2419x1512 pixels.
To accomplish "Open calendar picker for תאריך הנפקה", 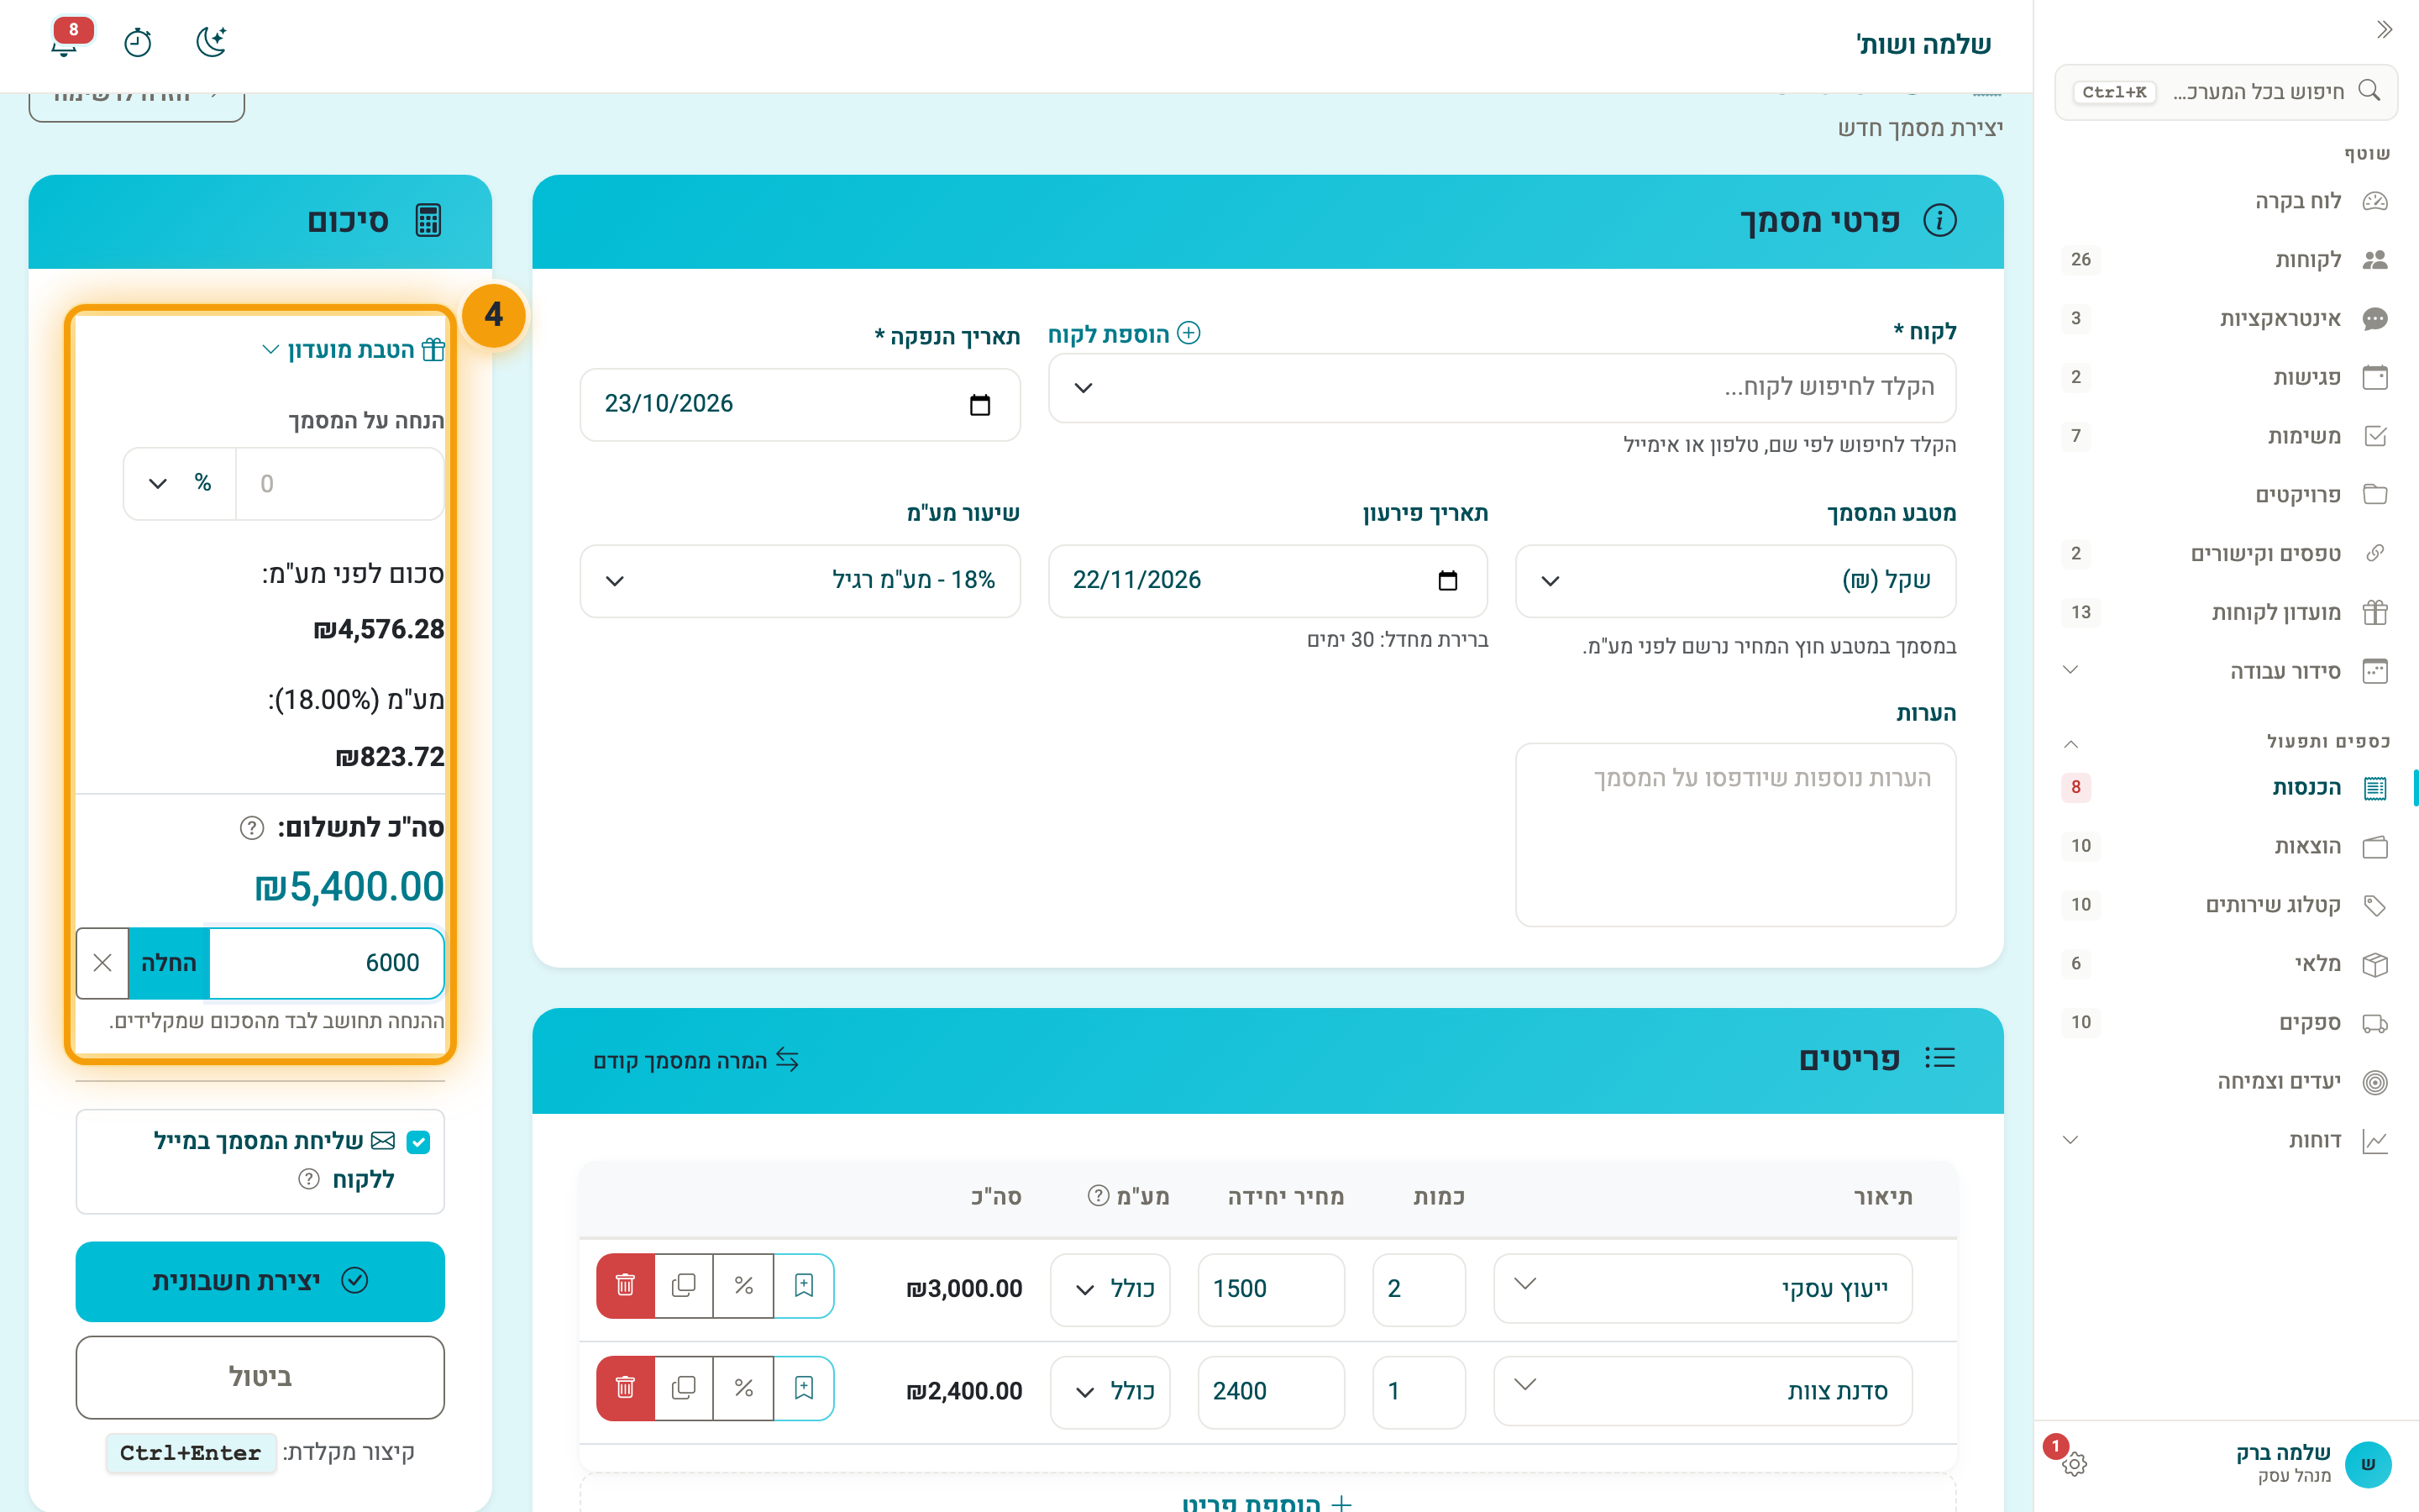I will click(x=979, y=404).
